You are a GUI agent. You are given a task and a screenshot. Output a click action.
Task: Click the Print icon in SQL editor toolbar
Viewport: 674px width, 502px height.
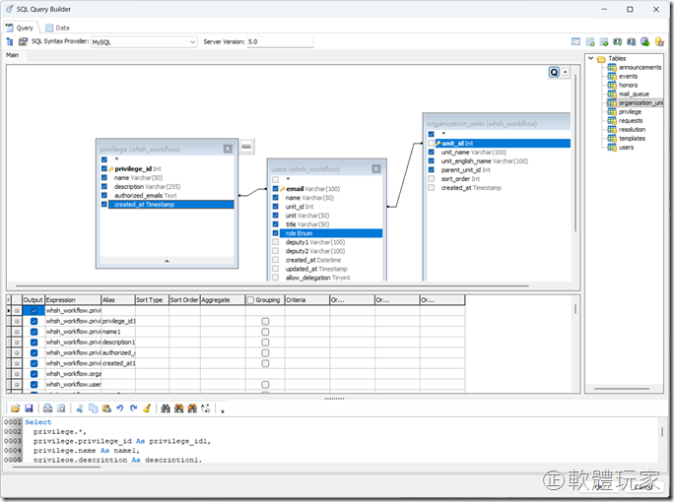47,408
